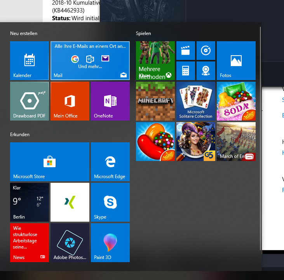Launch the Paint 3D tile
Image resolution: width=284 pixels, height=280 pixels.
point(110,243)
